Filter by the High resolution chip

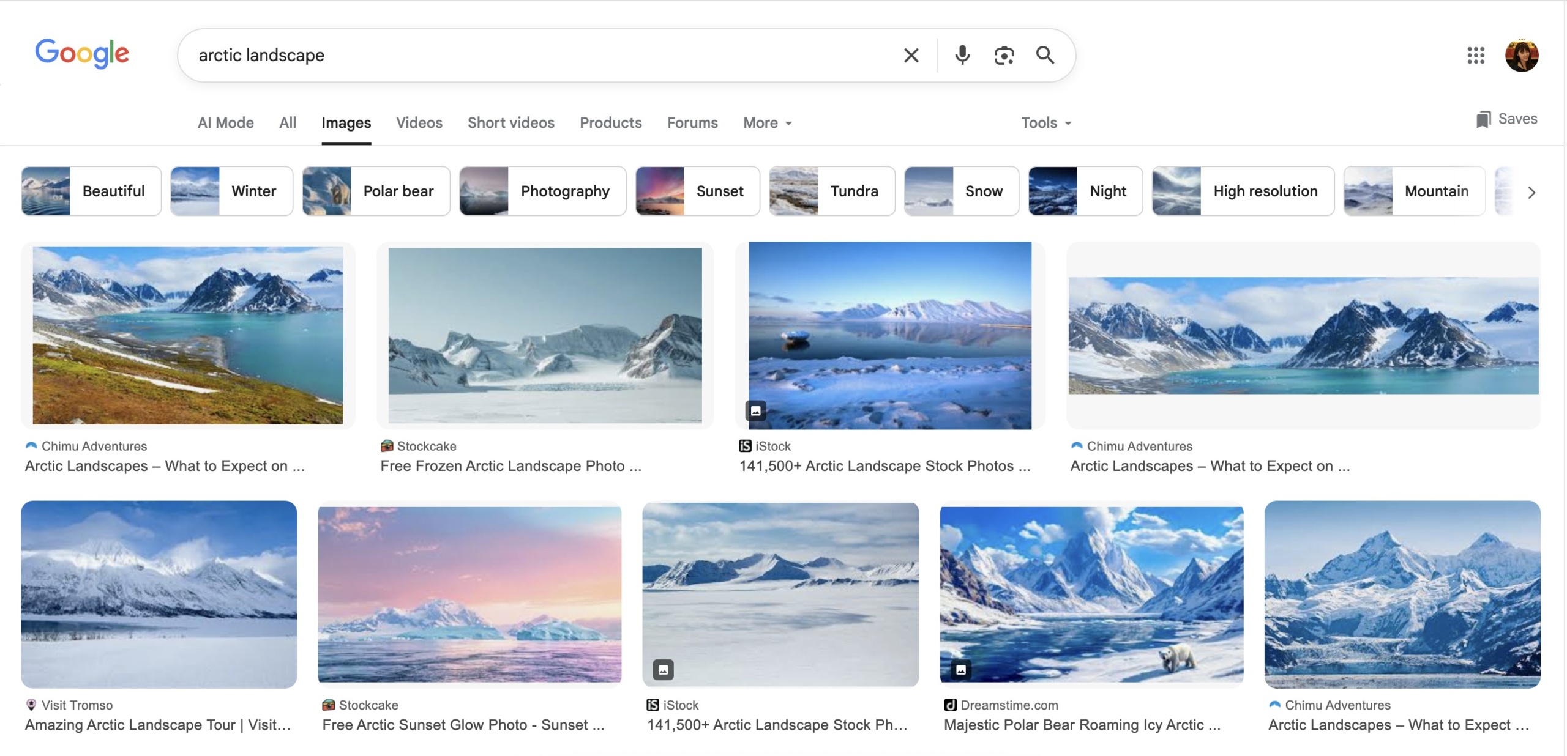click(1243, 191)
